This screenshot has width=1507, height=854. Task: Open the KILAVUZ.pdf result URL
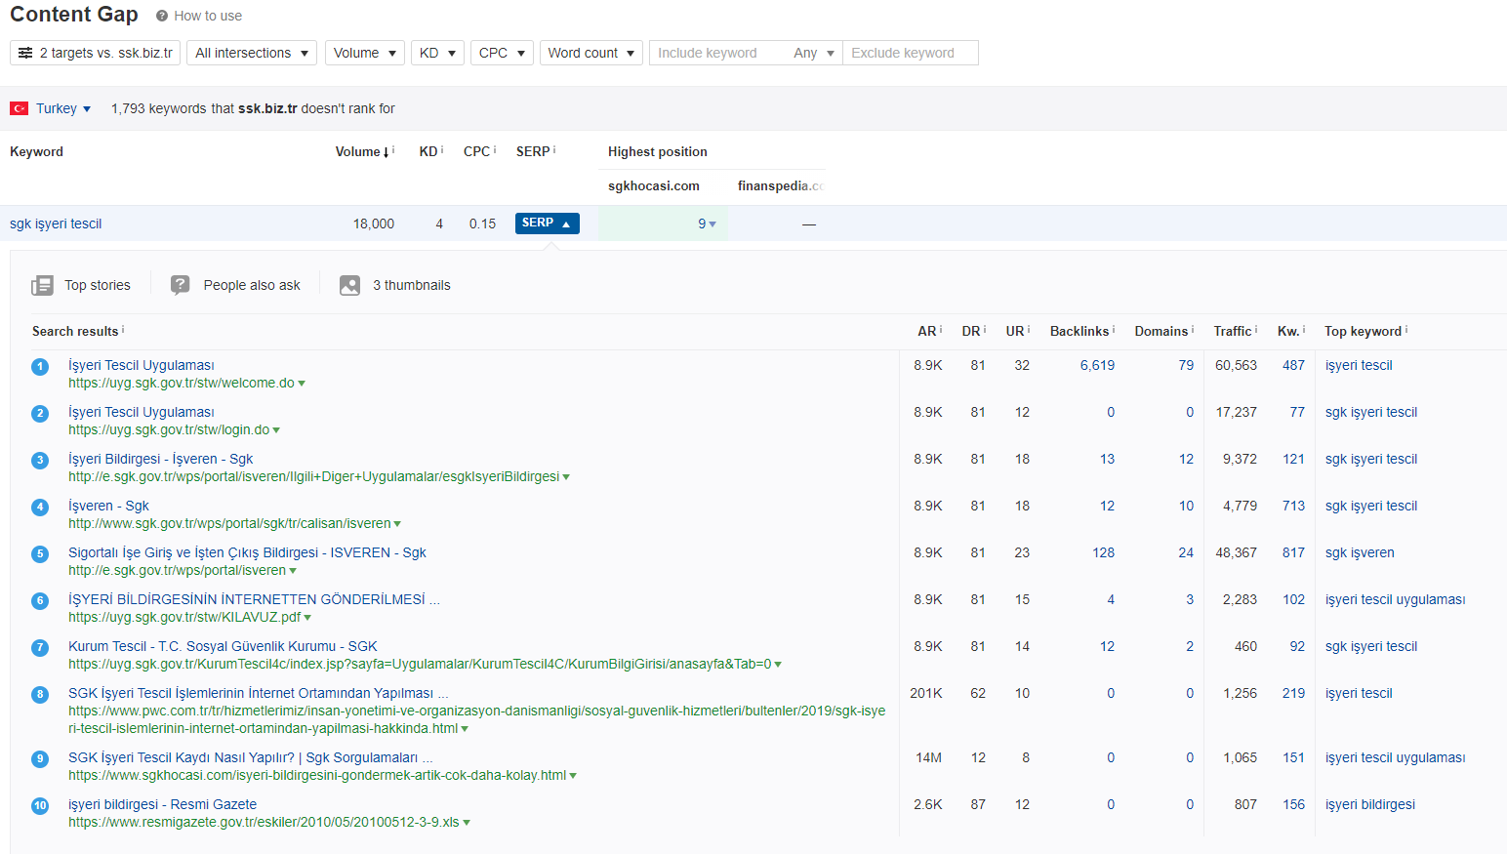[184, 617]
